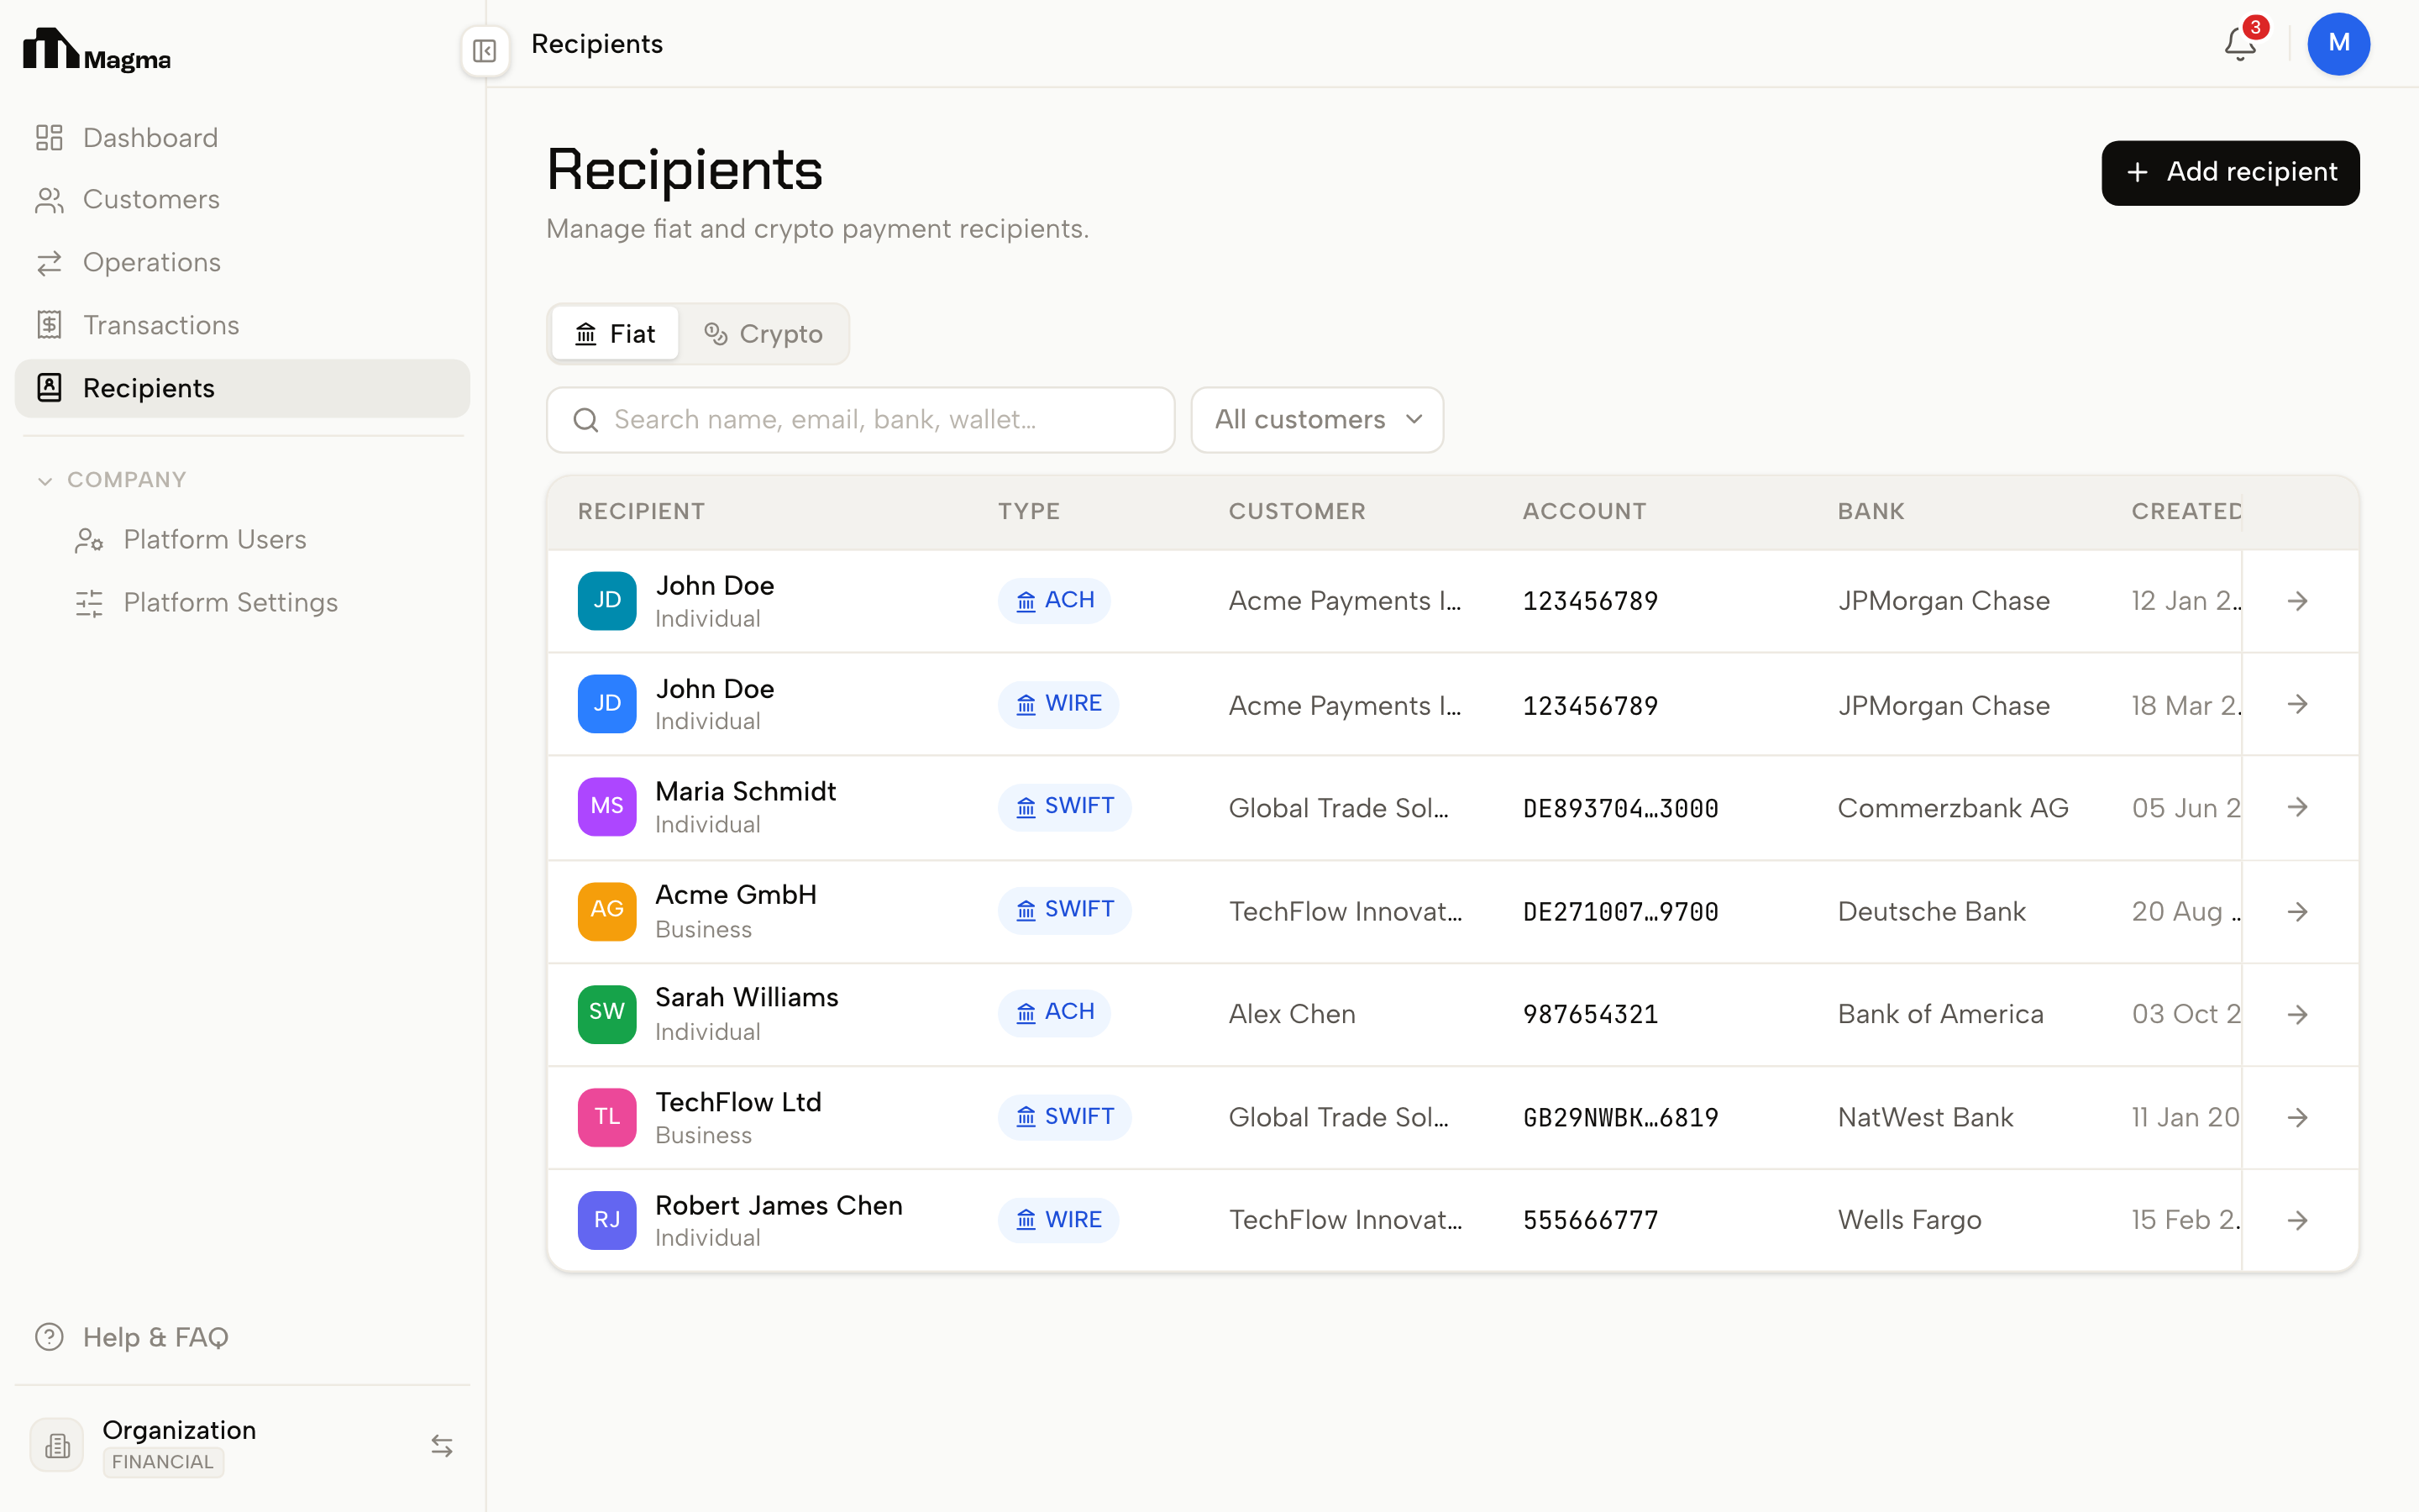Open the M user avatar menu

pyautogui.click(x=2338, y=44)
